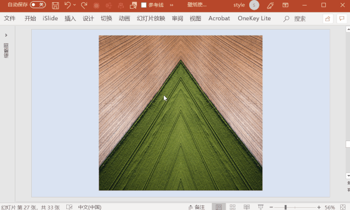Open the Acrobat tab
Viewport: 350px width, 210px height.
coord(219,19)
